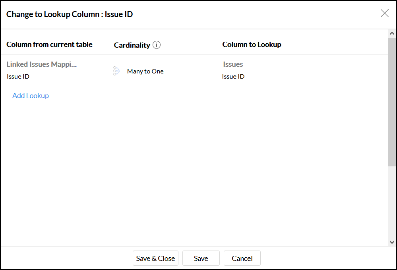Cancel the lookup column change
The height and width of the screenshot is (270, 397).
pos(242,258)
